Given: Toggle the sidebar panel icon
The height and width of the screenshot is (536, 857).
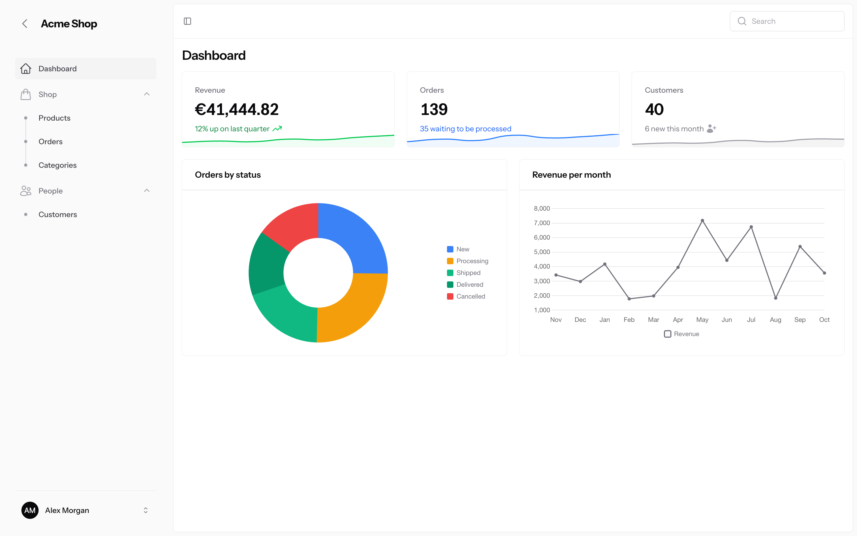Looking at the screenshot, I should [x=187, y=21].
